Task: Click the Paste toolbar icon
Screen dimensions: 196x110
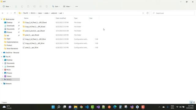Action: click(x=28, y=6)
